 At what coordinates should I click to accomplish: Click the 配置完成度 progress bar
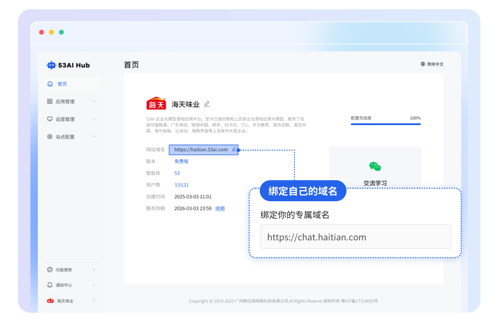386,124
